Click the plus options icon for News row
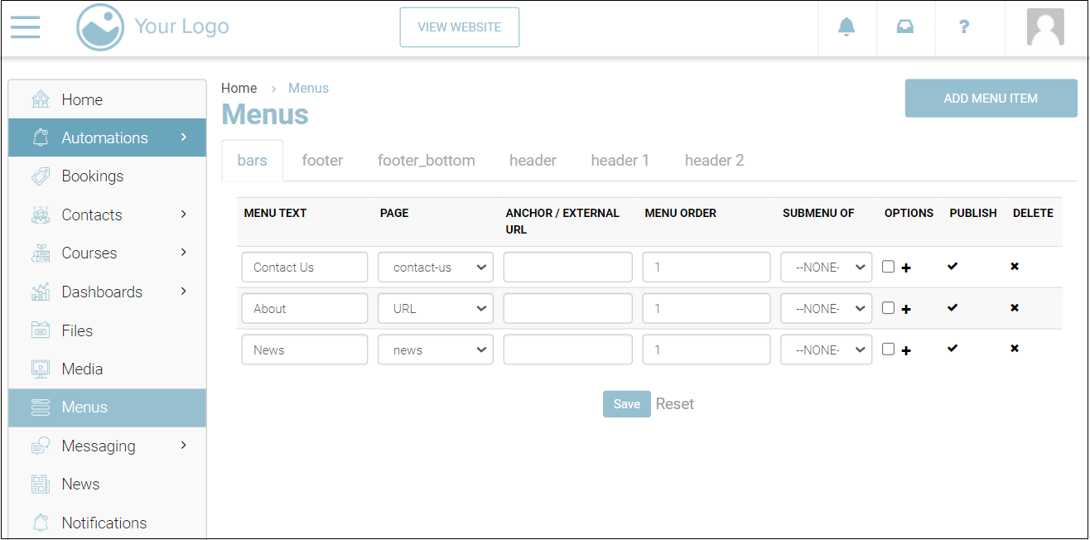The height and width of the screenshot is (540, 1090). click(906, 351)
